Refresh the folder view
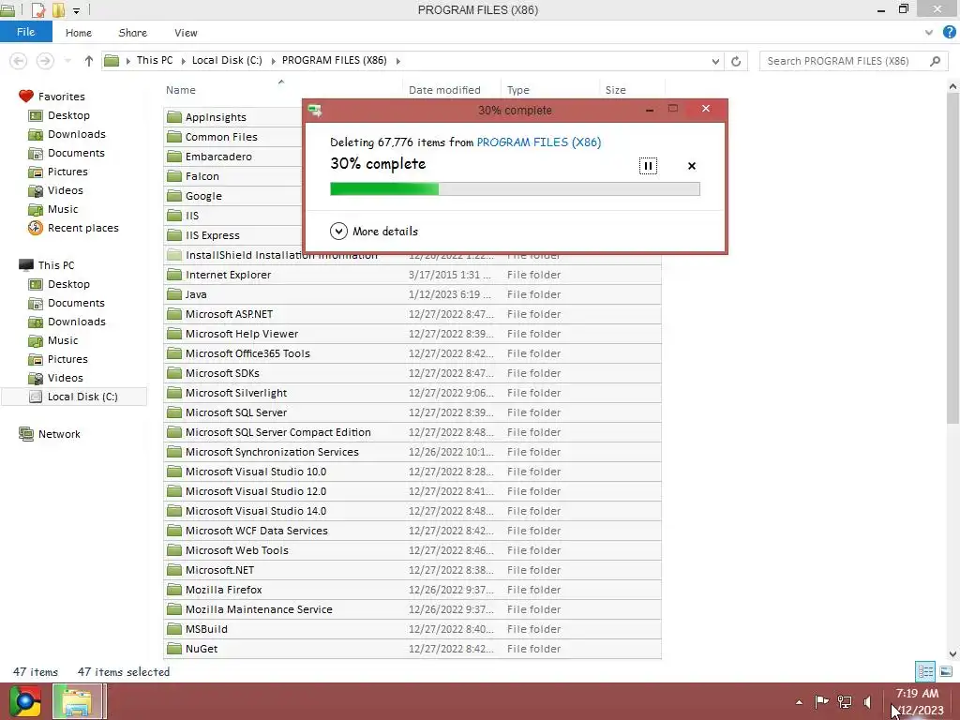The width and height of the screenshot is (960, 720). coord(736,61)
